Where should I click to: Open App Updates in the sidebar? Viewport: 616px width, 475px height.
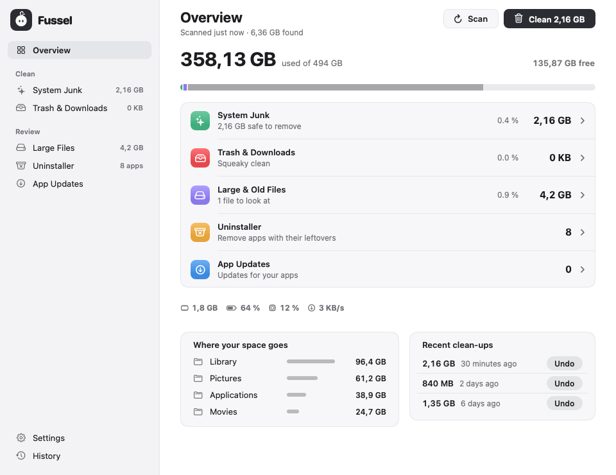[x=80, y=184]
